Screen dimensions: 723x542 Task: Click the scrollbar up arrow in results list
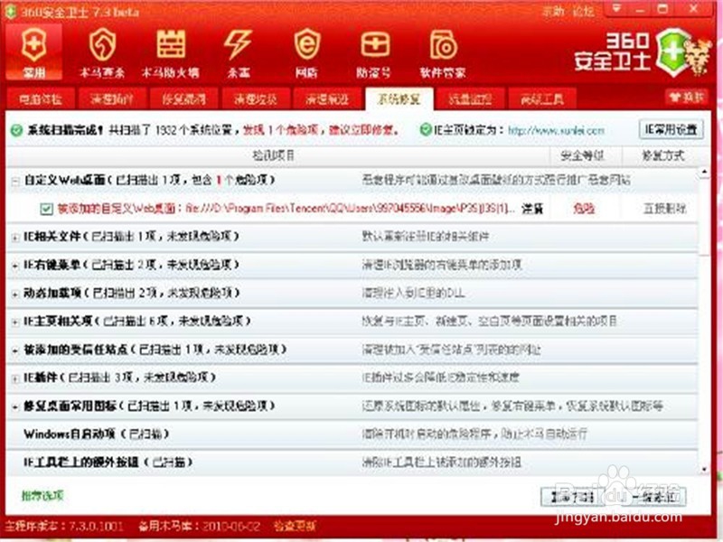coord(704,173)
